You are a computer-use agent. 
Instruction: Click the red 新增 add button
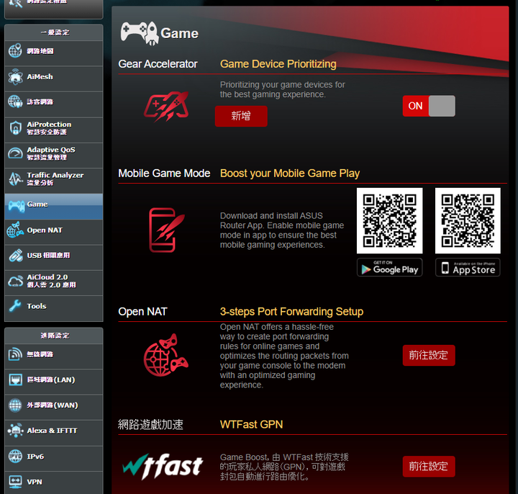241,116
